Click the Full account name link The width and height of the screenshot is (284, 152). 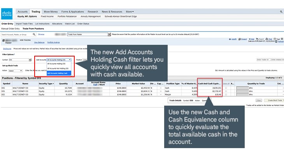coord(95,85)
